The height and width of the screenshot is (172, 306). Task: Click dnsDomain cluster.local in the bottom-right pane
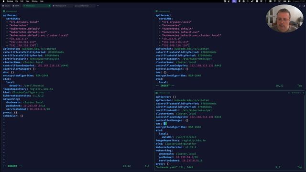click(177, 154)
